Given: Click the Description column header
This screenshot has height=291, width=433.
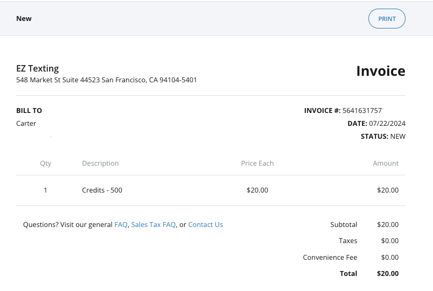Looking at the screenshot, I should coord(100,164).
